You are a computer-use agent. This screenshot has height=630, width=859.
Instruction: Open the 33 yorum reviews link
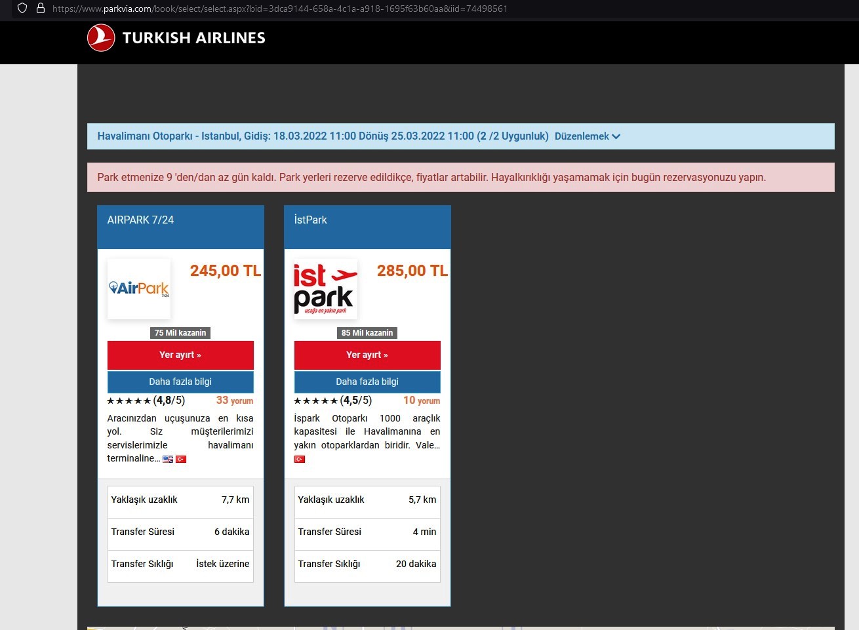click(235, 401)
